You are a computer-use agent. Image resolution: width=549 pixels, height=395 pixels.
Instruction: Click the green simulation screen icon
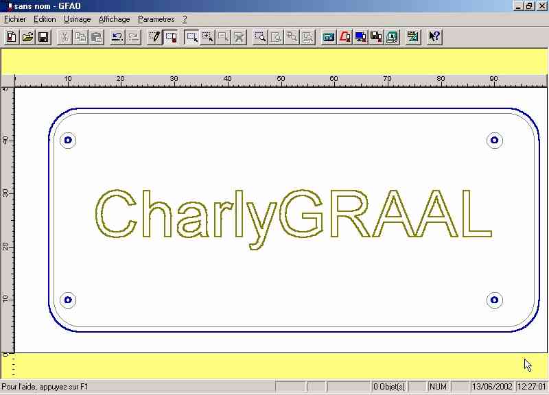coord(392,37)
